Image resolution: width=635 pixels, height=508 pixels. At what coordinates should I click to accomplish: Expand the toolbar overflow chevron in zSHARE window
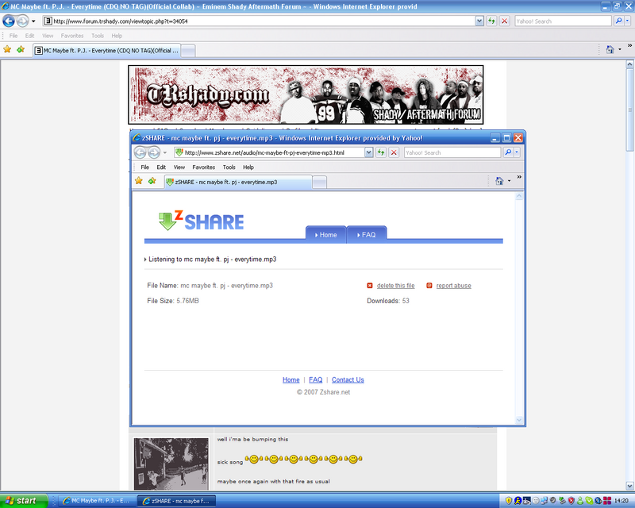pos(519,177)
